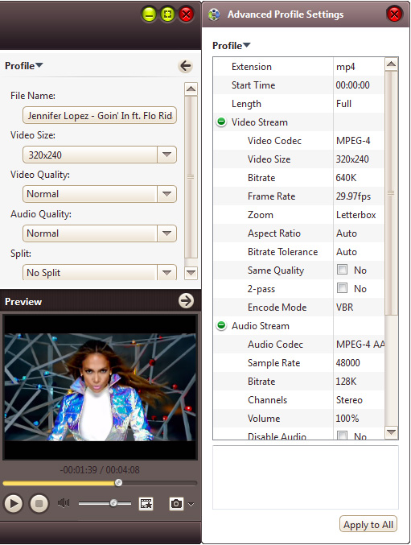Collapse the Audio Stream group
Image resolution: width=411 pixels, height=545 pixels.
coord(221,325)
